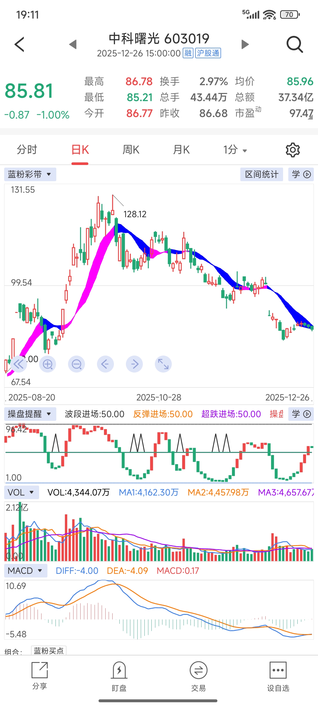Viewport: 318px width, 708px height.
Task: Tap 反弹进场:50.00 indicator value
Action: [163, 414]
